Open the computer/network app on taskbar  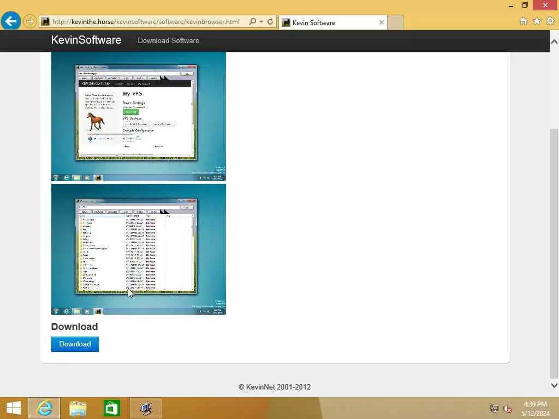(146, 408)
